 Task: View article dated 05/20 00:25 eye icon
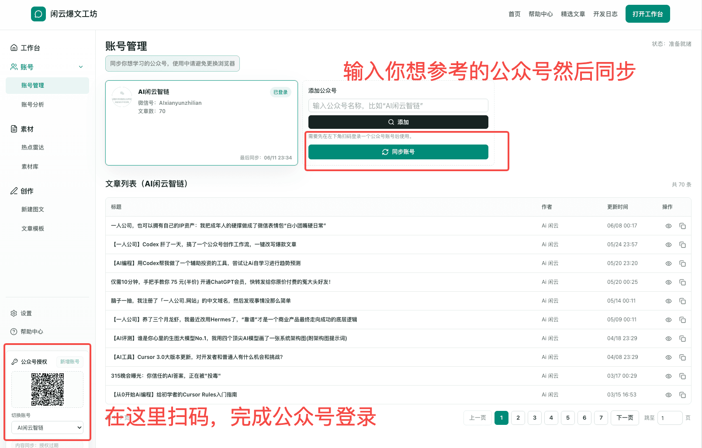[668, 283]
